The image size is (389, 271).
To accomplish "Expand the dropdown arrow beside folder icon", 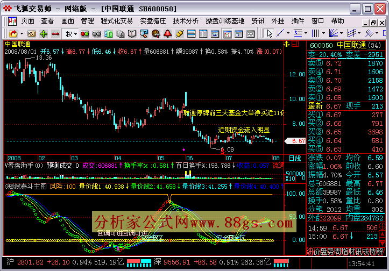I will pos(22,33).
